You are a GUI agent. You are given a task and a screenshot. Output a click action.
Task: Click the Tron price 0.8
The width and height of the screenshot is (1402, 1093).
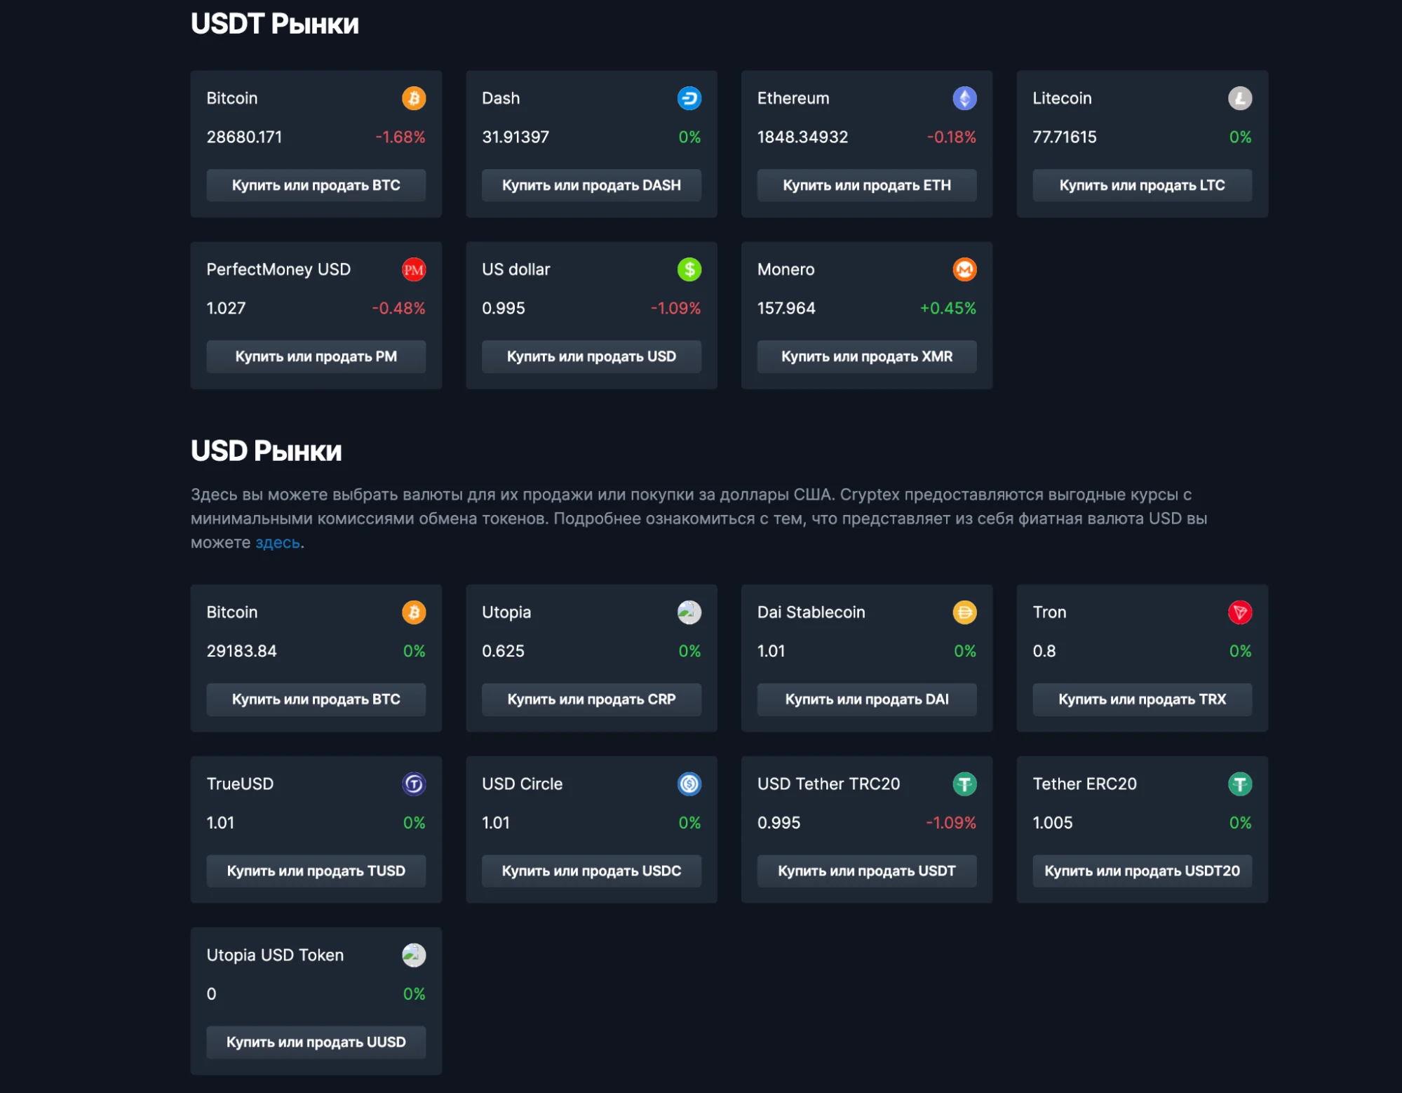point(1044,651)
